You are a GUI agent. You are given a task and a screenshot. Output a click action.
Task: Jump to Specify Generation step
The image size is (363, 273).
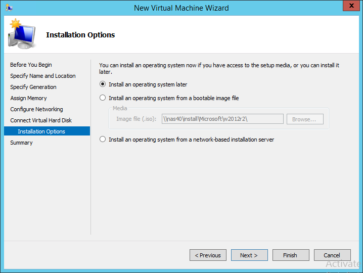point(33,87)
